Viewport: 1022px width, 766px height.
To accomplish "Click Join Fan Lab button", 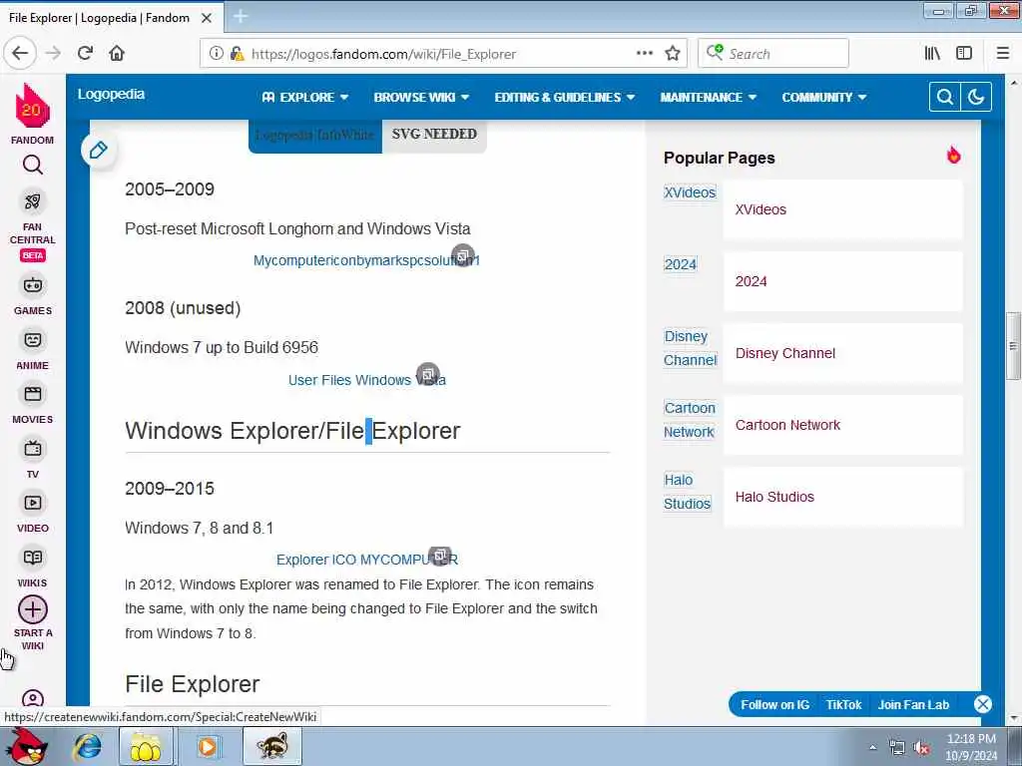I will point(913,705).
